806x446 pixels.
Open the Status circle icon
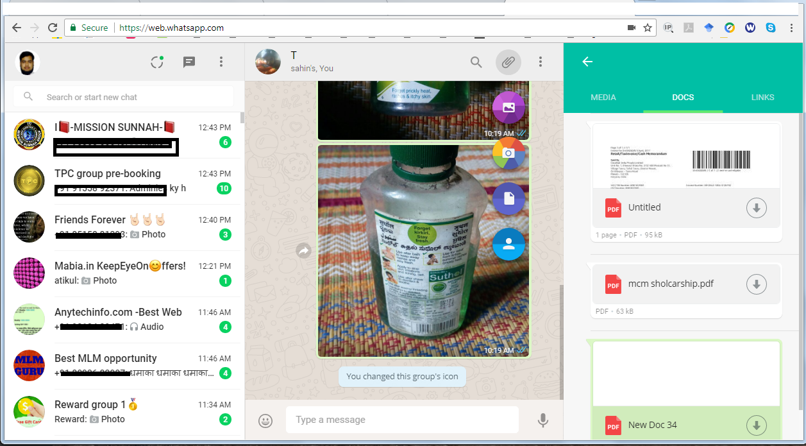[x=157, y=62]
